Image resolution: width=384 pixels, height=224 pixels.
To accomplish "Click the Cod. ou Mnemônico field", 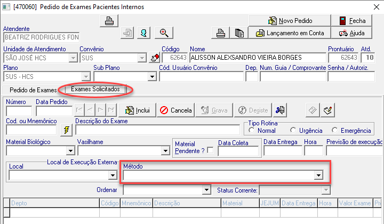I will point(31,130).
